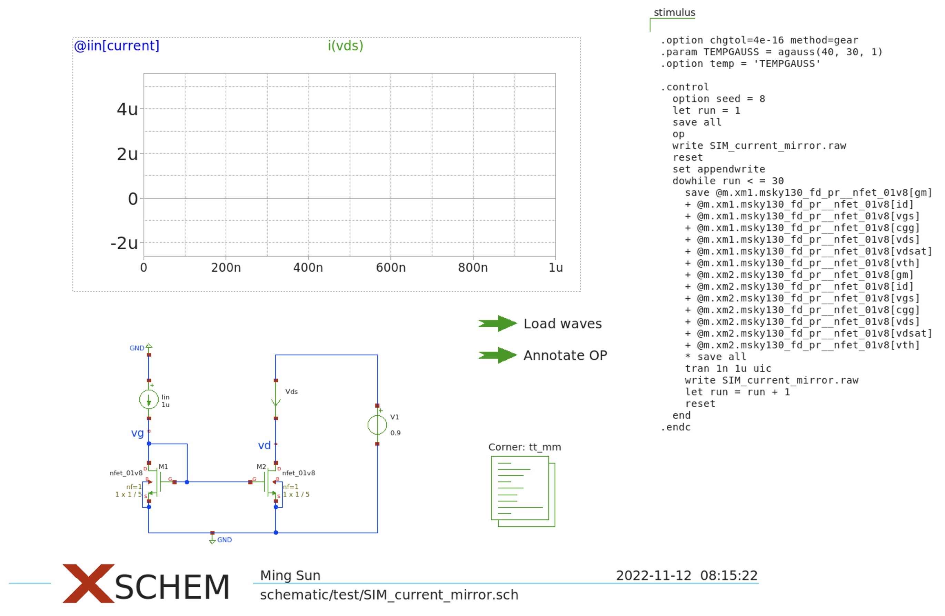Screen dimensions: 945x616
Task: Click the Annotate OP green arrow launcher
Action: (x=498, y=355)
